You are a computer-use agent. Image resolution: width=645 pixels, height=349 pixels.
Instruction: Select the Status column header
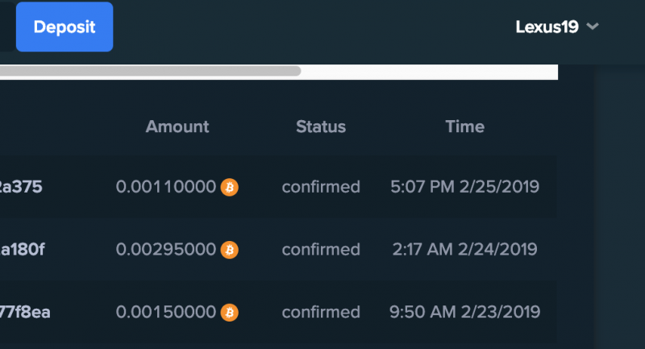[x=321, y=127]
